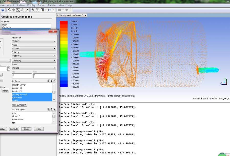Open the New Surface dropdown button
The height and width of the screenshot is (156, 230).
[x=19, y=105]
